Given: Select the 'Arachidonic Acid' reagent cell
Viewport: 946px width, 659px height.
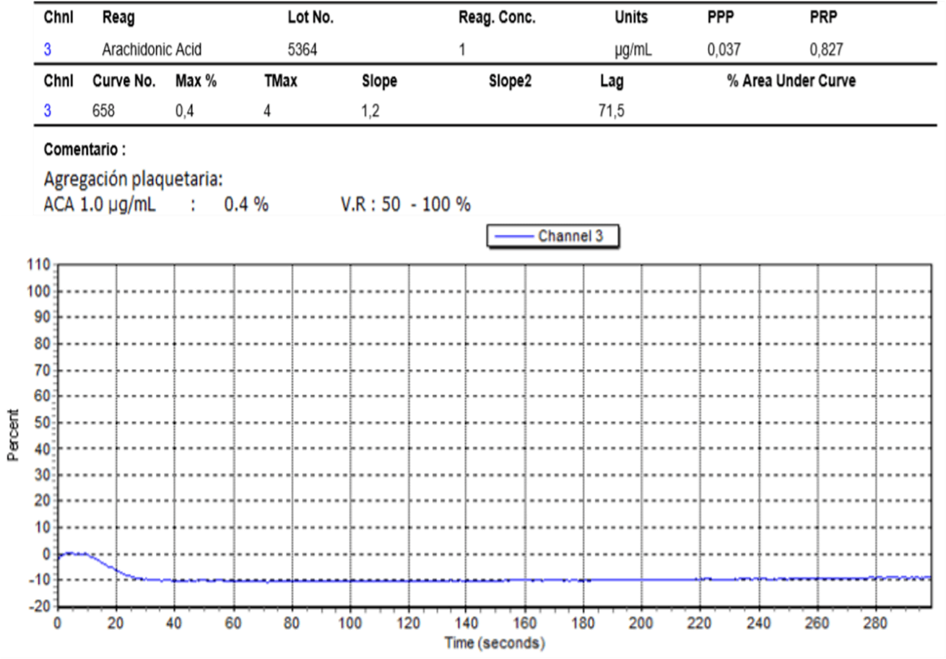Looking at the screenshot, I should tap(152, 50).
